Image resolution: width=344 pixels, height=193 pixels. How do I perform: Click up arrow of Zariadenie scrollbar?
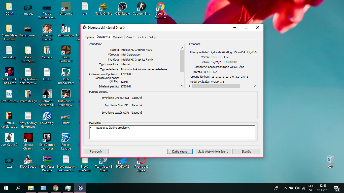[182, 48]
